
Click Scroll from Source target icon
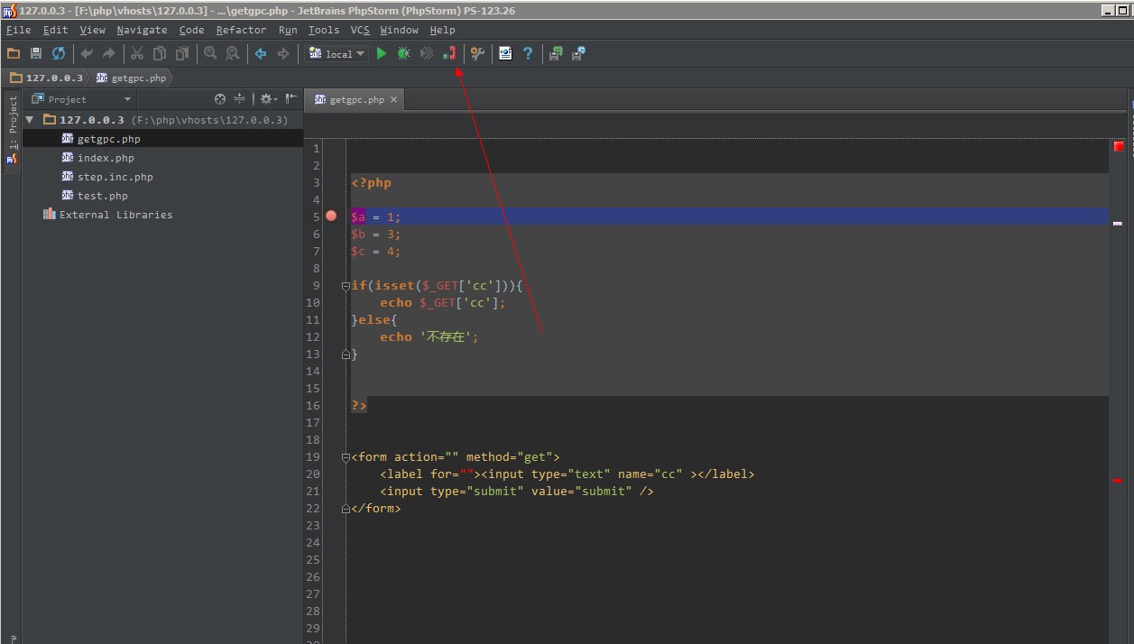click(220, 99)
